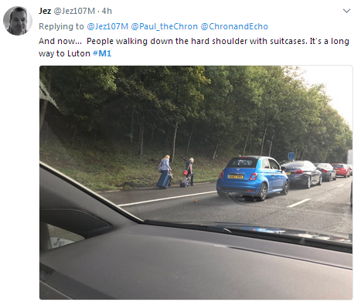The height and width of the screenshot is (302, 354).
Task: Open Jez's profile picture avatar
Action: click(x=18, y=21)
